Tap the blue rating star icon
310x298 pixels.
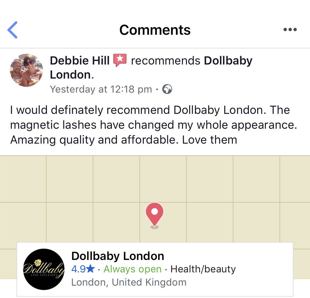pos(91,269)
